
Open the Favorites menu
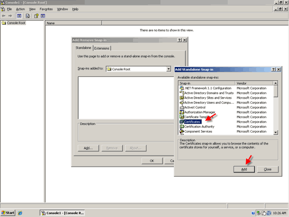click(x=46, y=9)
